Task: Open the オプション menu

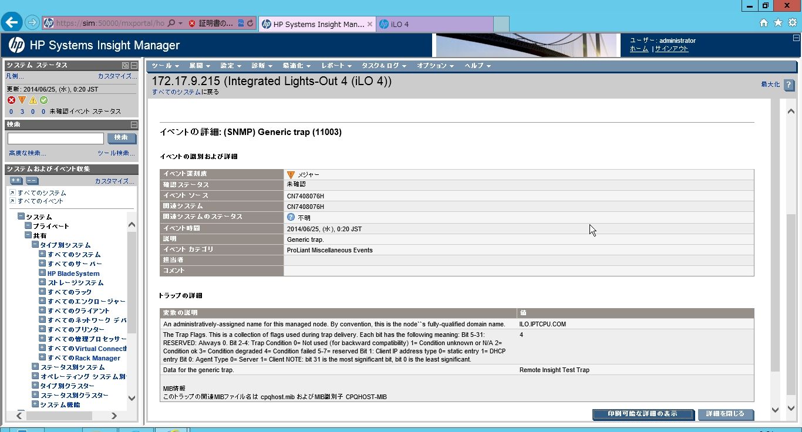Action: click(x=435, y=66)
